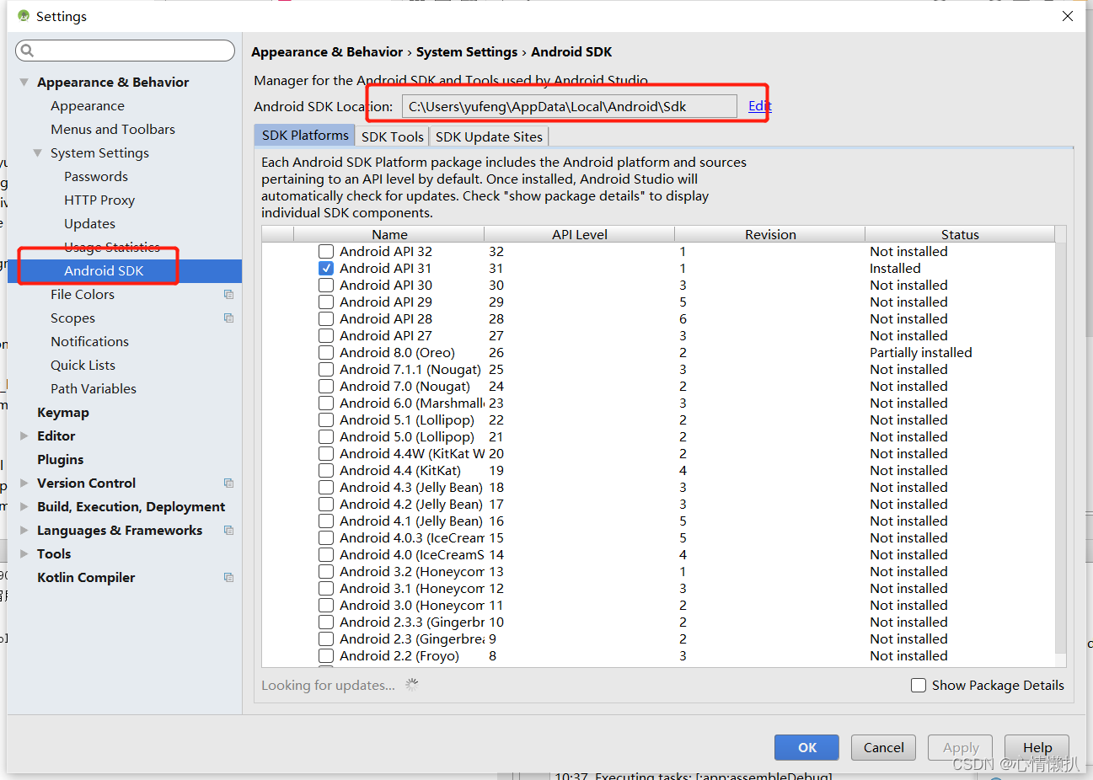Click the project-level icon beside File Colors
The height and width of the screenshot is (780, 1093).
point(228,294)
